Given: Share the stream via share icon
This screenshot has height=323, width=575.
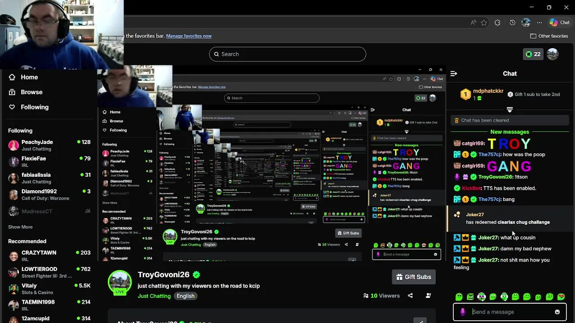Looking at the screenshot, I should point(410,296).
